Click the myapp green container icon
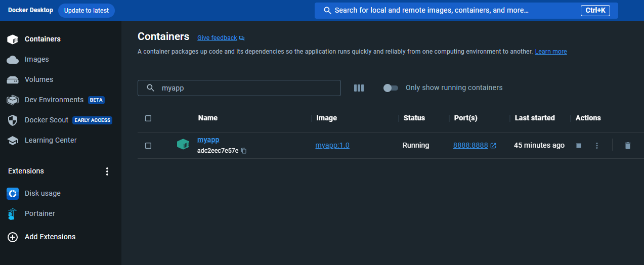Image resolution: width=644 pixels, height=265 pixels. 183,145
